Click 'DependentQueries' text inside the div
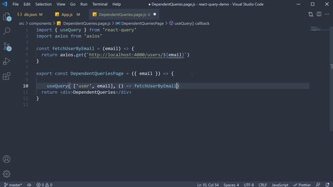 tap(94, 92)
